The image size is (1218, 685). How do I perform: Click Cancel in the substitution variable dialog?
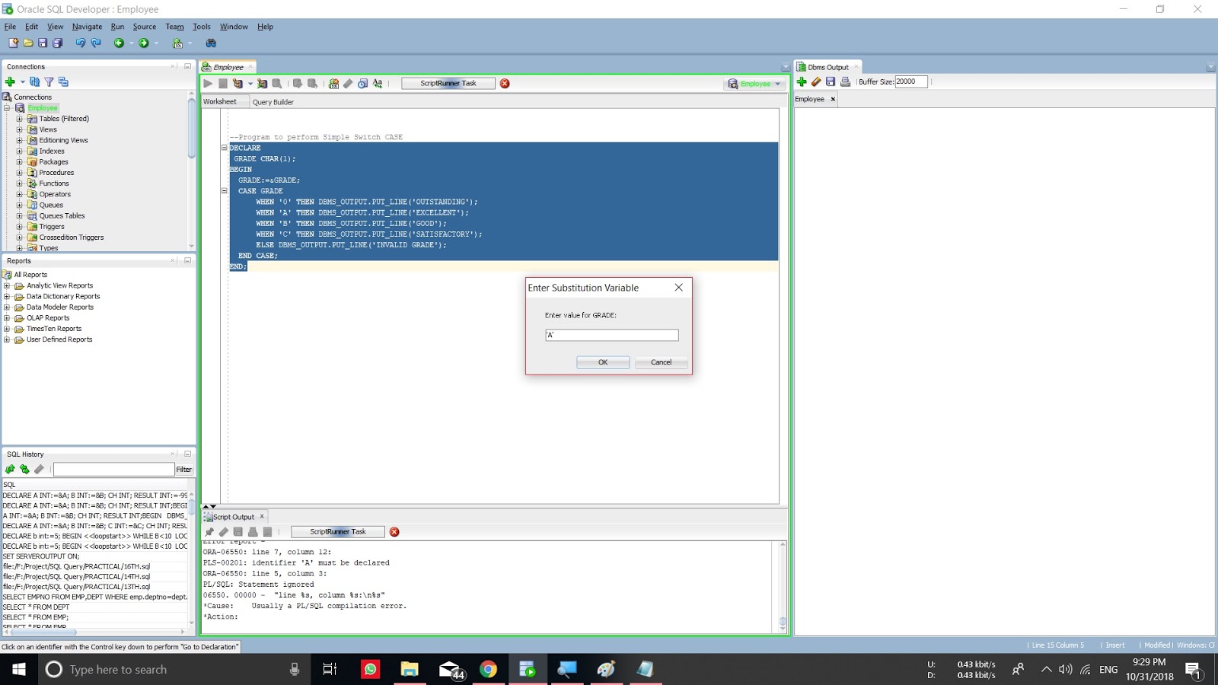[x=660, y=362]
